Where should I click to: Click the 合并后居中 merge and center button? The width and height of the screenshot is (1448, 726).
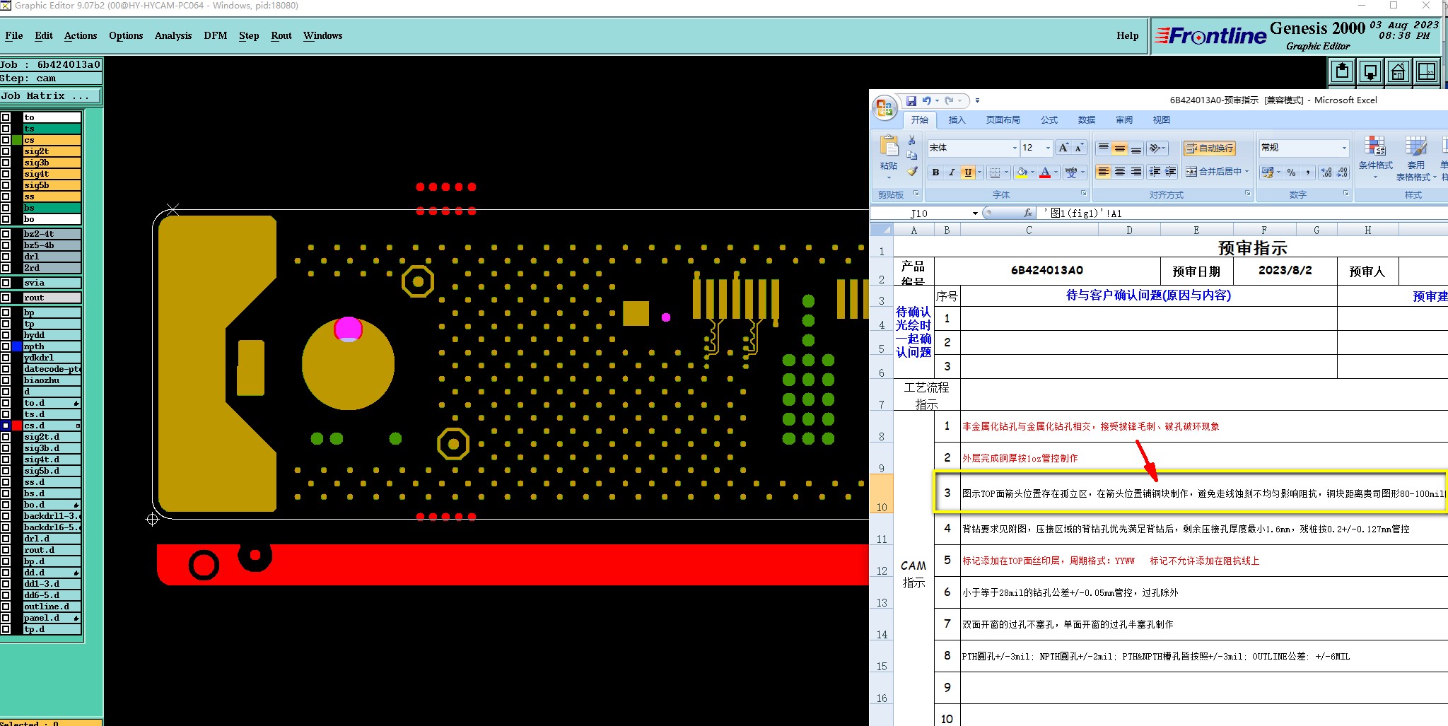point(1213,172)
